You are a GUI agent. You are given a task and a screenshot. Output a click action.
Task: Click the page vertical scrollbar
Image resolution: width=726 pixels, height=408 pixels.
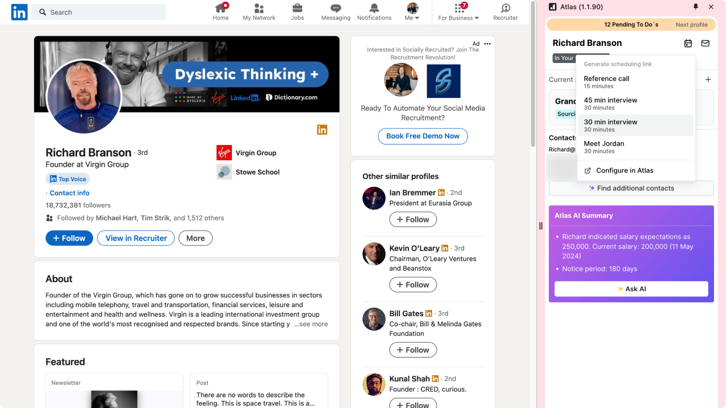533,74
